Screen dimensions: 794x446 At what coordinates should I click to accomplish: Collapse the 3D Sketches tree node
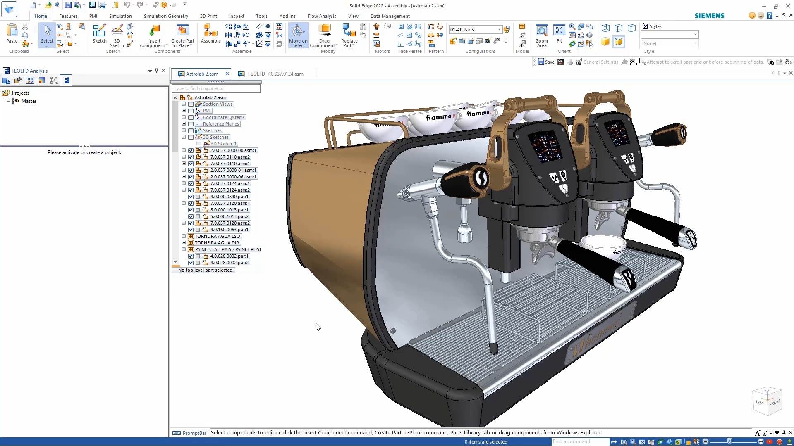click(x=184, y=137)
